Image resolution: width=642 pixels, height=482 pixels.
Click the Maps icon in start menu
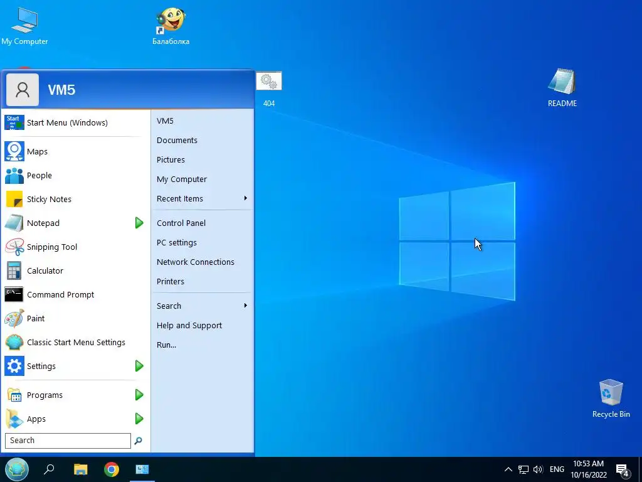[14, 151]
